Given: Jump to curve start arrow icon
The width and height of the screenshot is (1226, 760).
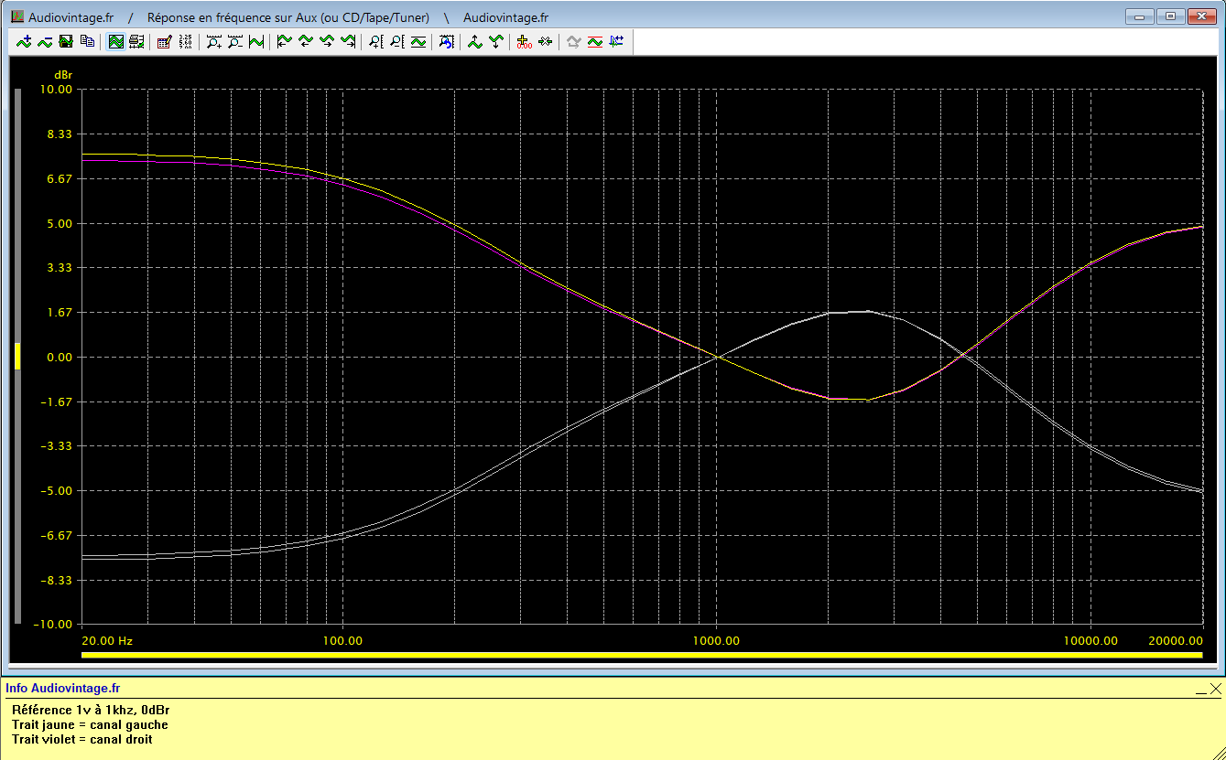Looking at the screenshot, I should point(285,41).
